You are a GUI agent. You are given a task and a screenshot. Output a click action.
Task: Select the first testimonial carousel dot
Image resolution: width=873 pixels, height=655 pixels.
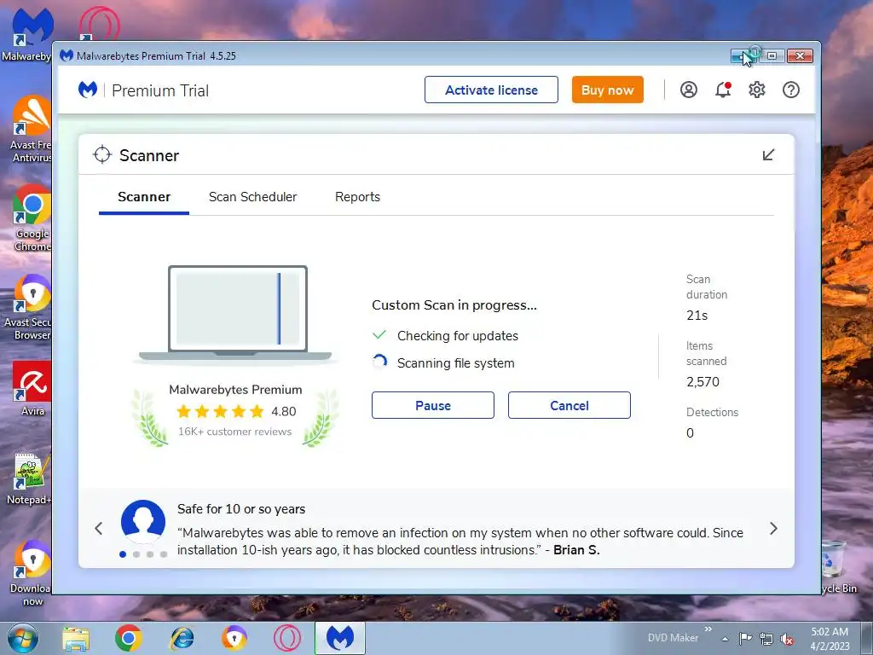click(x=123, y=554)
